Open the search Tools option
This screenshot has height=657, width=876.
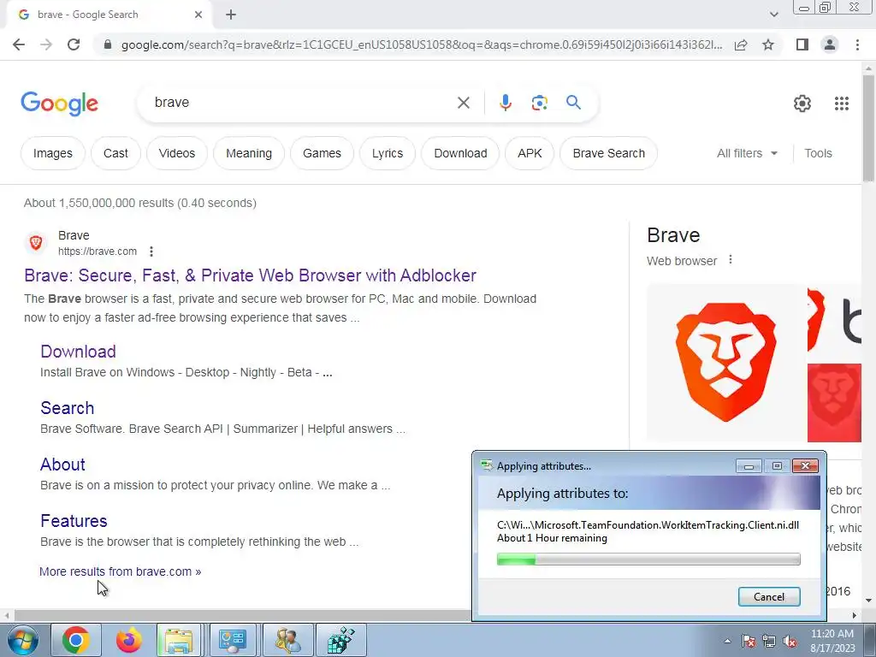click(818, 153)
